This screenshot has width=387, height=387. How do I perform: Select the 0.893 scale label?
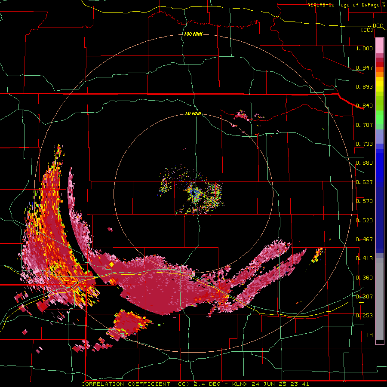364,86
